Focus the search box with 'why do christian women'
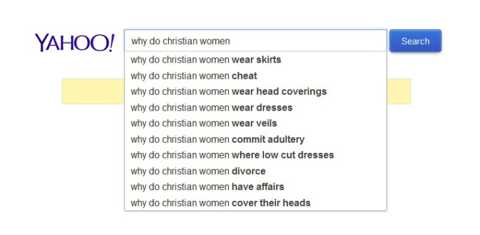 pyautogui.click(x=256, y=41)
